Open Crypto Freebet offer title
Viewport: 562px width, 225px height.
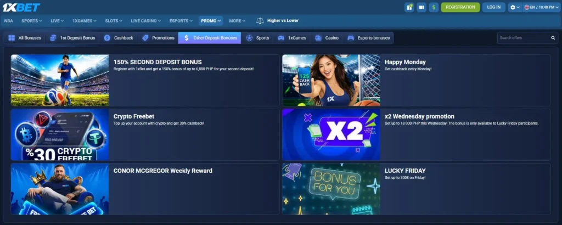pyautogui.click(x=134, y=116)
